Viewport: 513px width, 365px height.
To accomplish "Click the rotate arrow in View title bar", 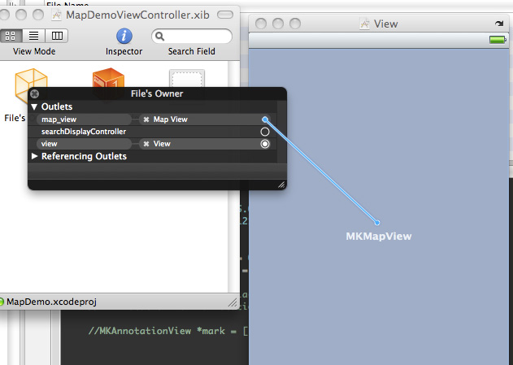I will pos(498,24).
